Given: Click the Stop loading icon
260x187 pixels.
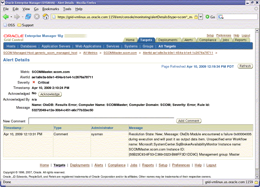Looking at the screenshot, I should click(37, 16).
